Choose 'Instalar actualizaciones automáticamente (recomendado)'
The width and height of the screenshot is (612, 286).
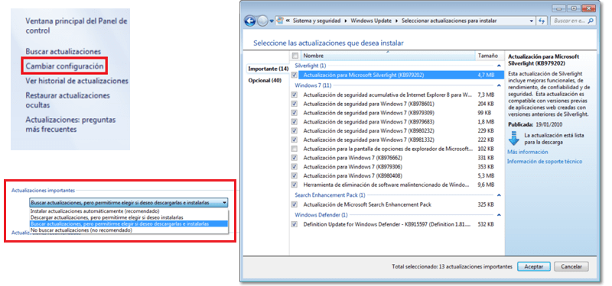pos(129,211)
